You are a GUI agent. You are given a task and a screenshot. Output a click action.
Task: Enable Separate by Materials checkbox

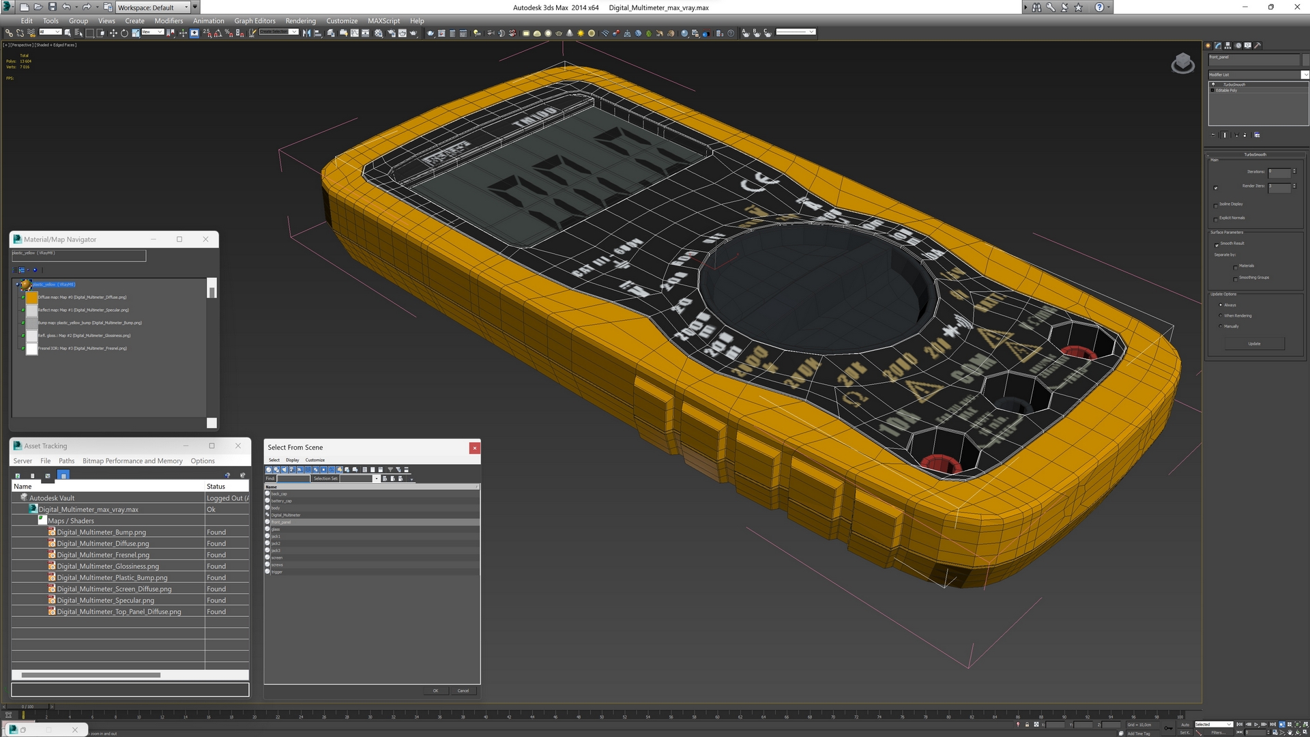[x=1236, y=267]
